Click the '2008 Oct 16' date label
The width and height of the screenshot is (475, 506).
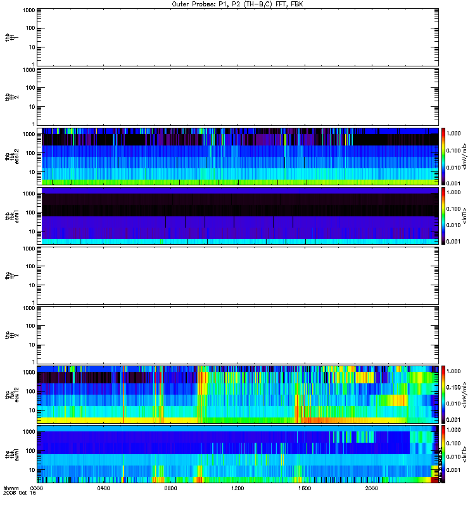click(x=20, y=493)
